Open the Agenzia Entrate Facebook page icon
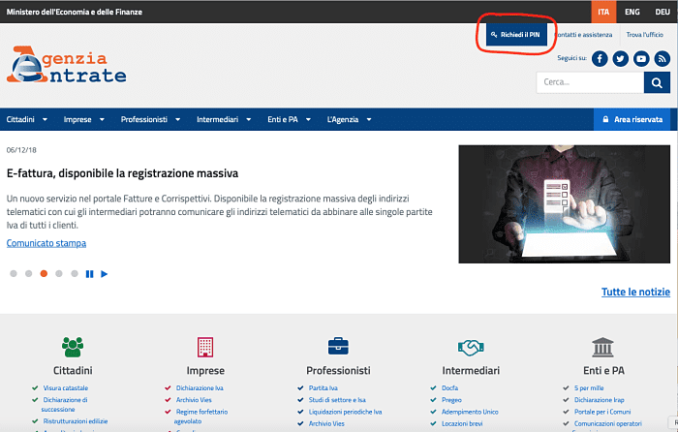 (x=600, y=59)
